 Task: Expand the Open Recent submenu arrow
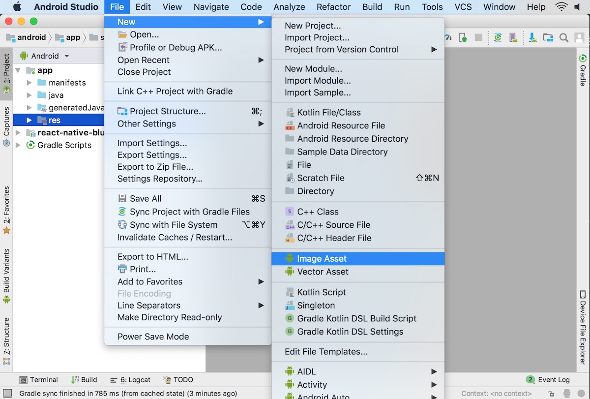pos(261,60)
